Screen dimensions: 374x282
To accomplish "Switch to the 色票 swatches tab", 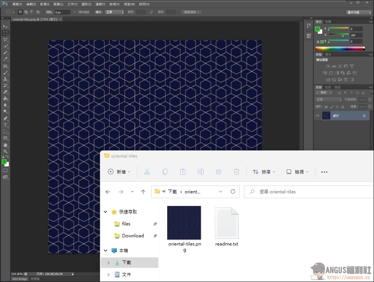I will click(328, 22).
